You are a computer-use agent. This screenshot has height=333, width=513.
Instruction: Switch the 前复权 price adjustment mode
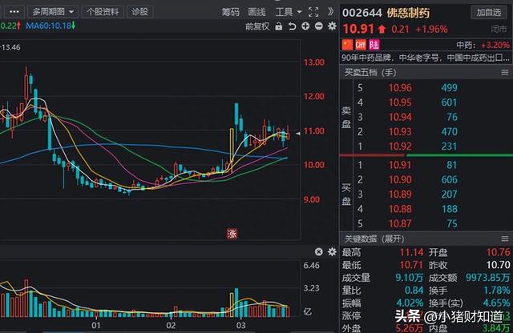click(x=257, y=26)
